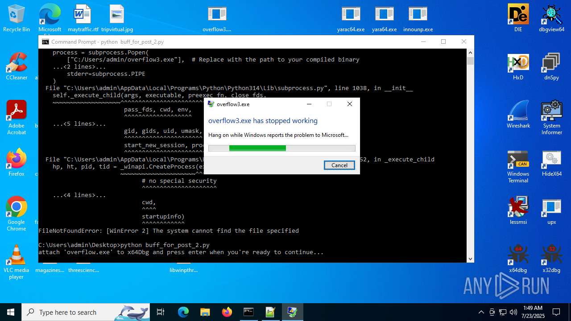Click the taskbar clock showing 1:49 AM
This screenshot has width=571, height=321.
[533, 312]
